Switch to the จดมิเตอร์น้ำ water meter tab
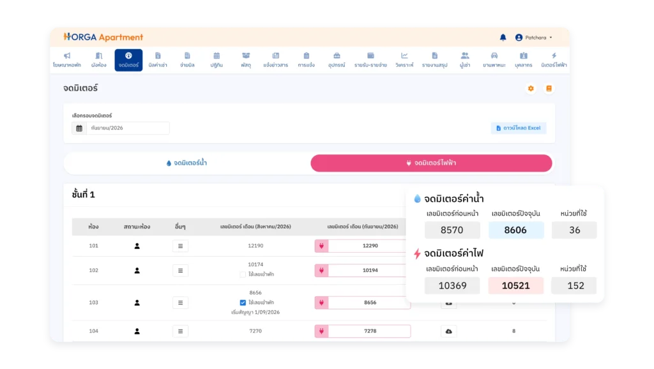Viewport: 654px width, 369px height. point(186,163)
